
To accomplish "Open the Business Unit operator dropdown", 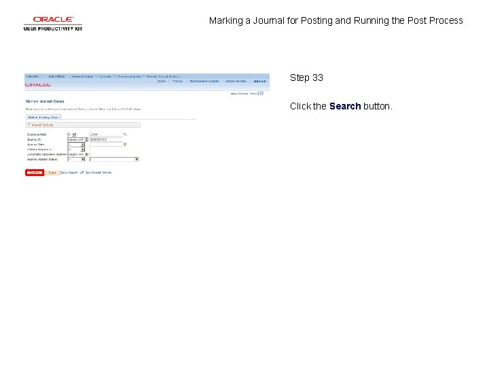I will pyautogui.click(x=72, y=135).
